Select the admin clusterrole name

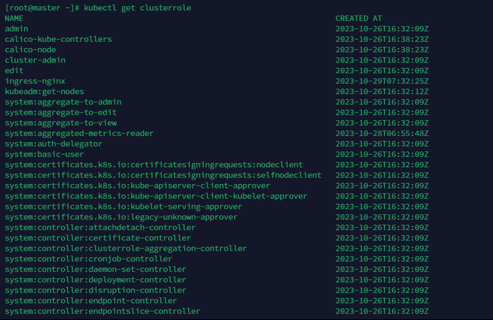[x=16, y=29]
